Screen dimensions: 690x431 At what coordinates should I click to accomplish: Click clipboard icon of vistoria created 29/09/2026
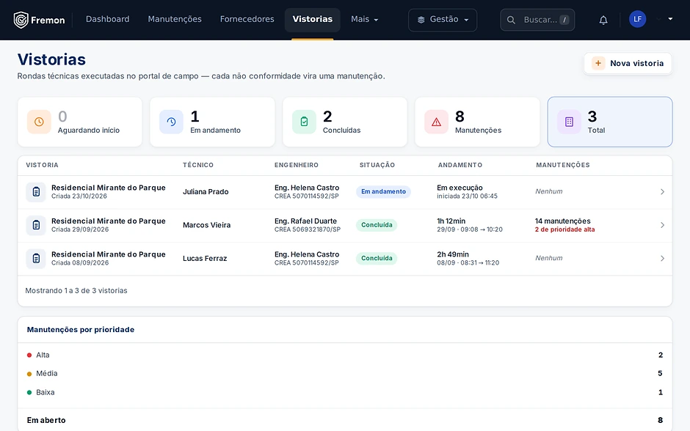pyautogui.click(x=36, y=225)
